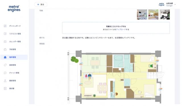The width and height of the screenshot is (182, 106).
Task: Click the 山田太郎 user name
Action: 169,3
